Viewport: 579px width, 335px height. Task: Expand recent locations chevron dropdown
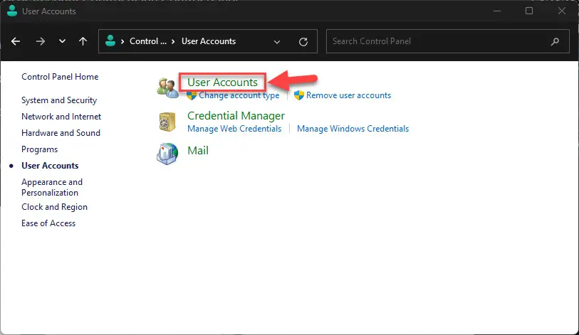point(62,41)
